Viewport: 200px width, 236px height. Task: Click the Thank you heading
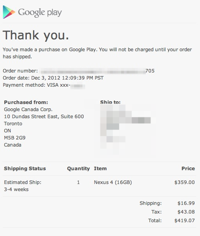[36, 35]
